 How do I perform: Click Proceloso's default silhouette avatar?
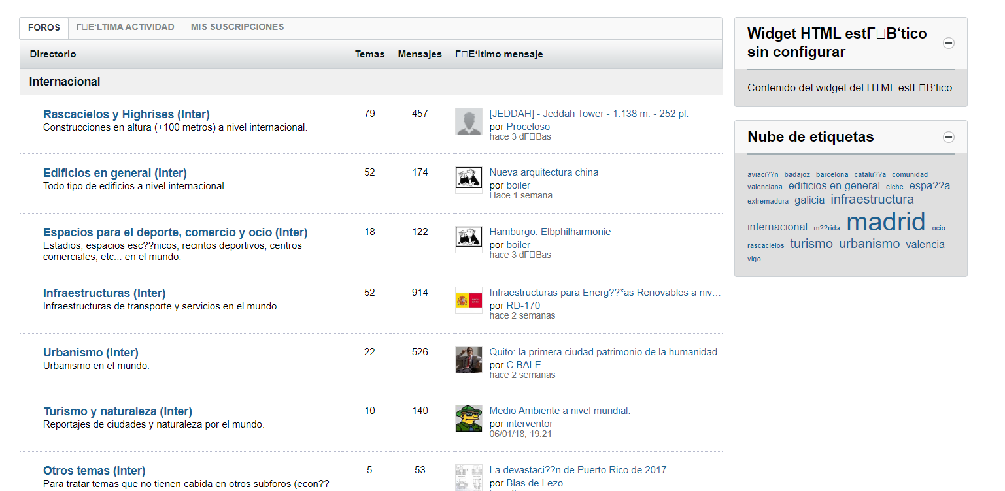tap(468, 121)
